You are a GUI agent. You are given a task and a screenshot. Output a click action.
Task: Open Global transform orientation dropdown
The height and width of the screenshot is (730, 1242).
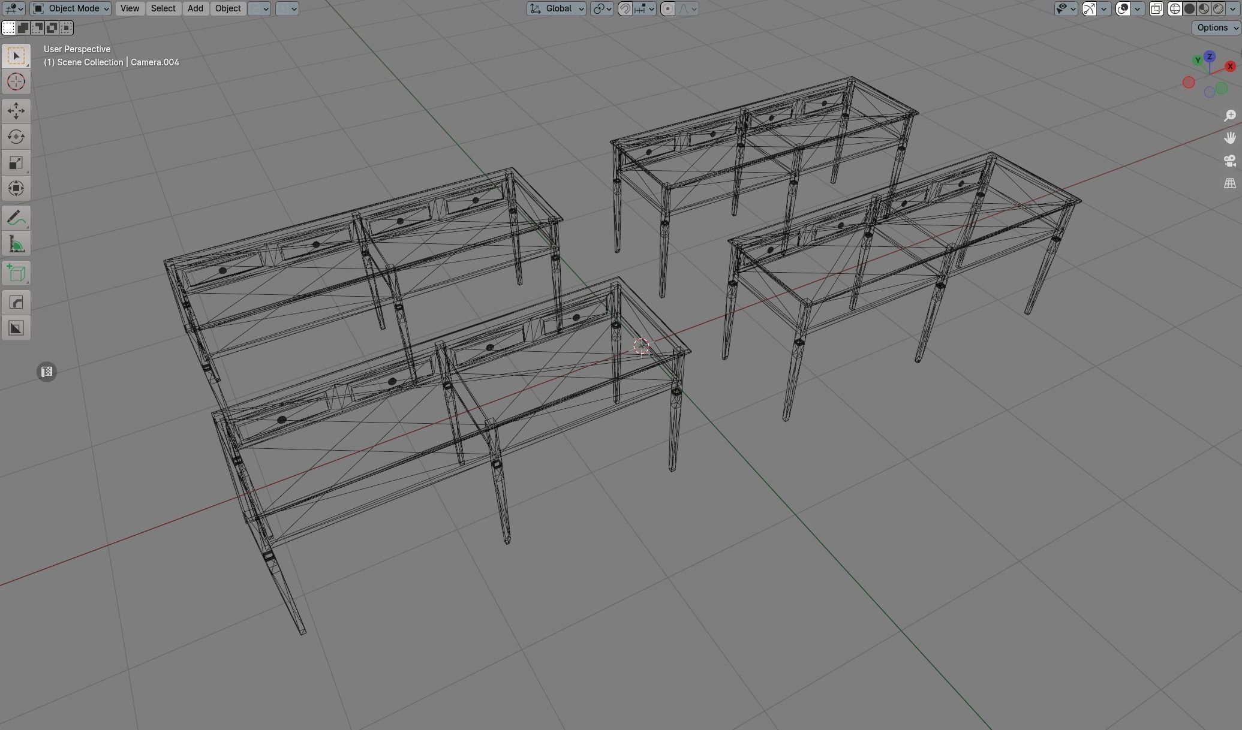pos(557,8)
